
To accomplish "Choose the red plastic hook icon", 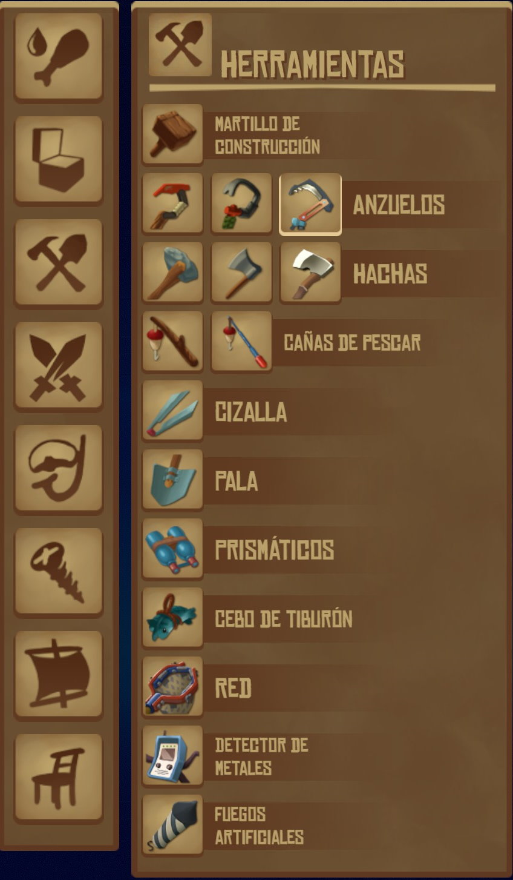I will point(172,203).
